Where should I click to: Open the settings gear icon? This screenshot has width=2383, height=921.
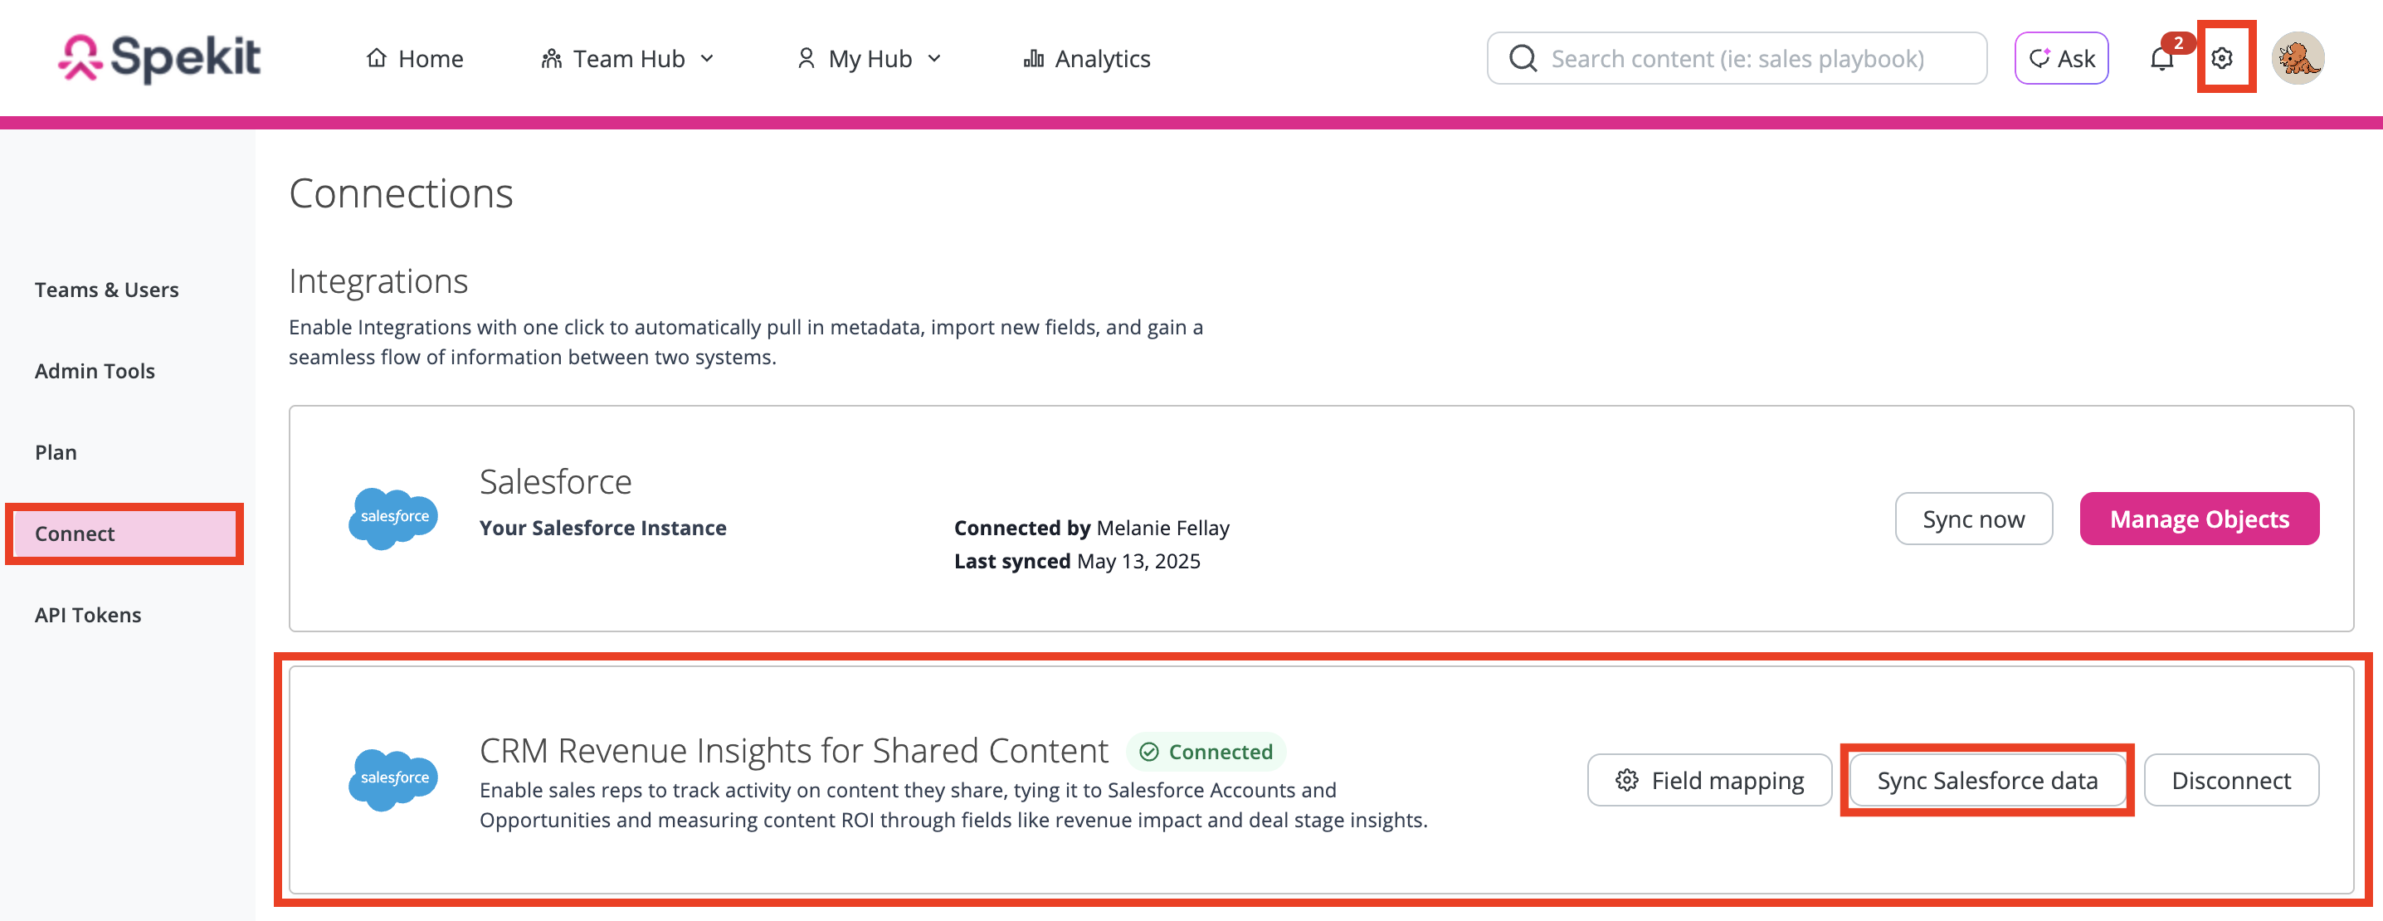click(2222, 58)
